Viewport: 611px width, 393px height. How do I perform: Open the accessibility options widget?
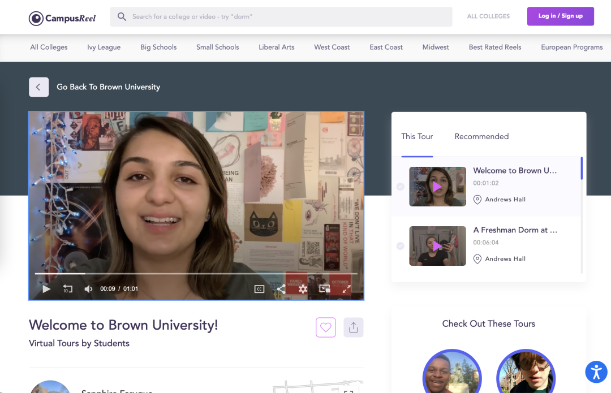click(x=595, y=372)
